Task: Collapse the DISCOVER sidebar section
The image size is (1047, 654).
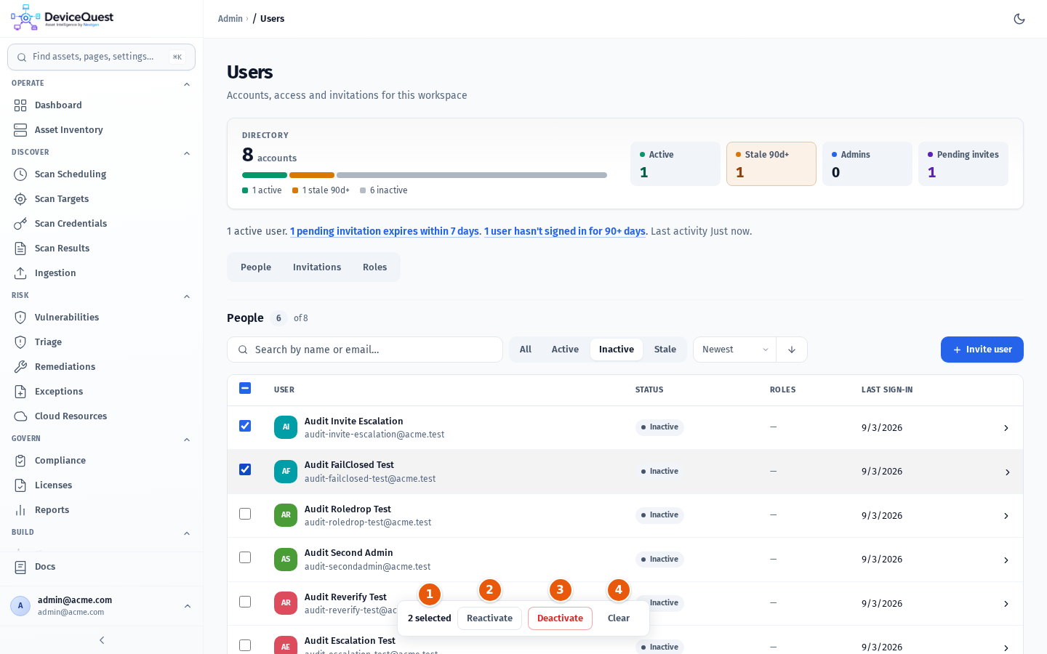Action: coord(187,153)
